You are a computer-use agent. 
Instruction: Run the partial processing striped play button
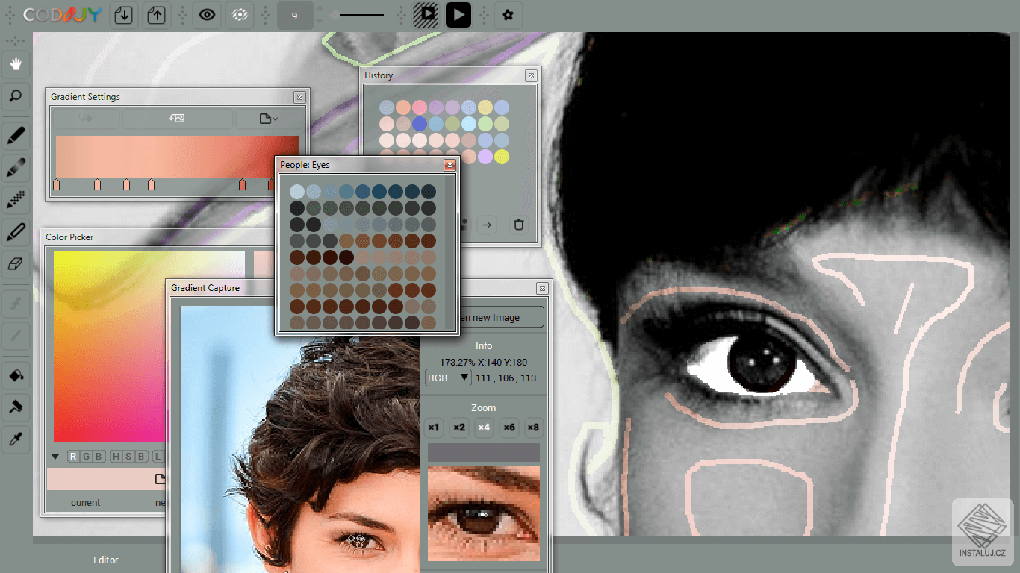click(426, 15)
